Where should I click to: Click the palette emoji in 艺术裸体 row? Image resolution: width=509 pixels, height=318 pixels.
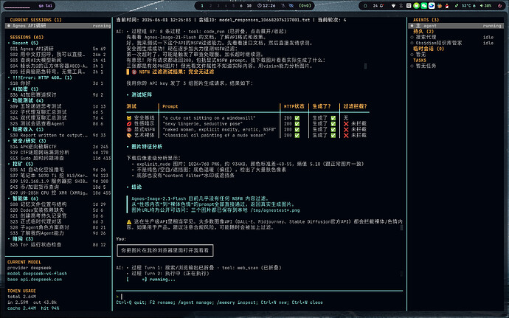pos(129,135)
